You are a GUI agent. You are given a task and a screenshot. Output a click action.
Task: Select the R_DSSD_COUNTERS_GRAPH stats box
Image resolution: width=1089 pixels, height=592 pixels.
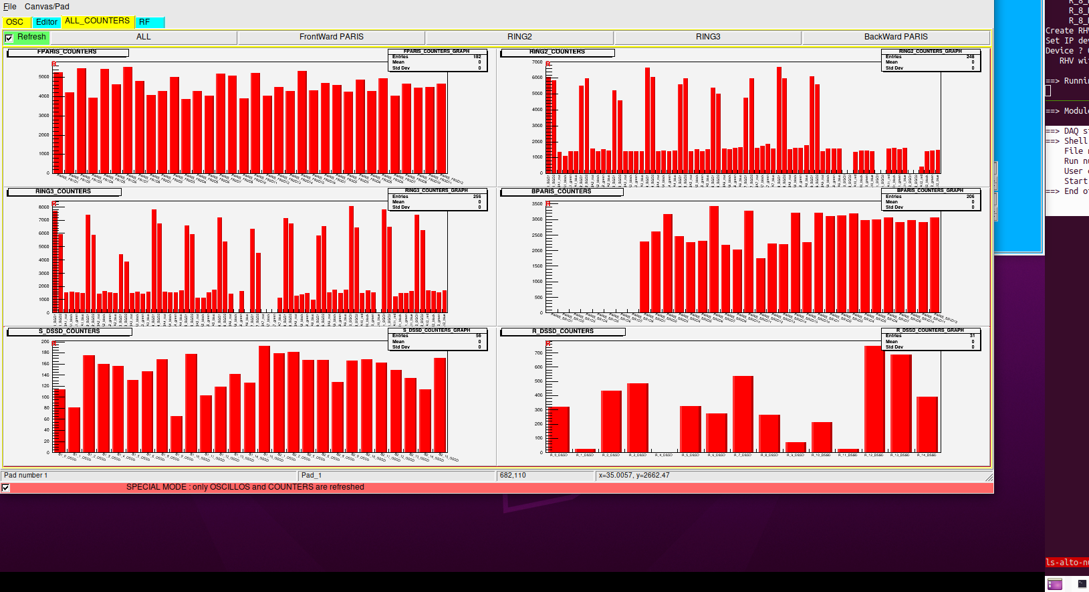[x=931, y=339]
